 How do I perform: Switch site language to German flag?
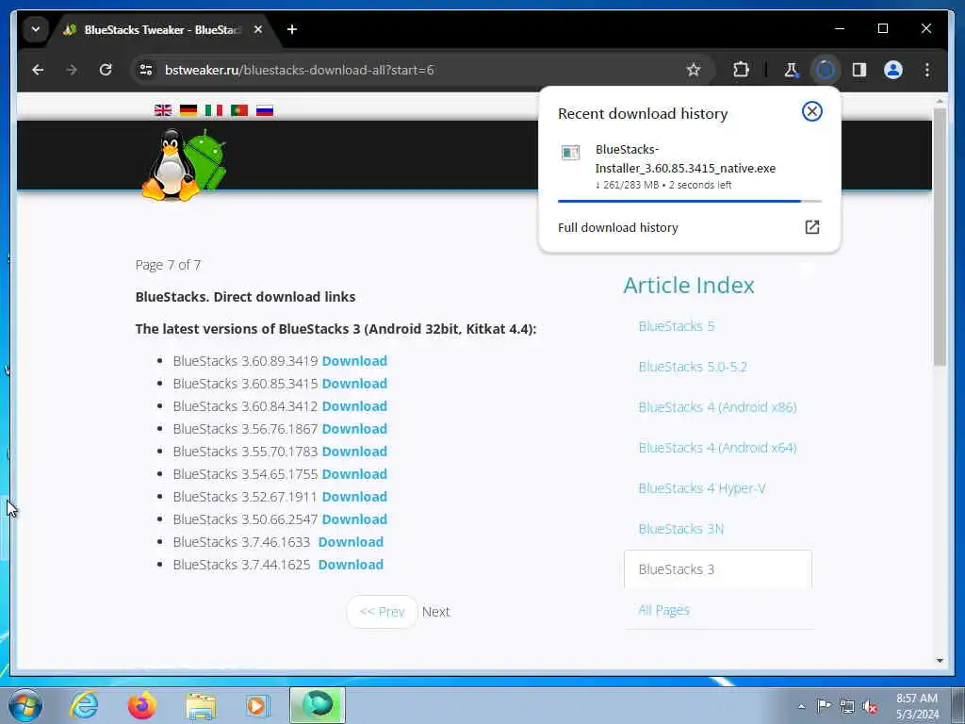(x=188, y=110)
